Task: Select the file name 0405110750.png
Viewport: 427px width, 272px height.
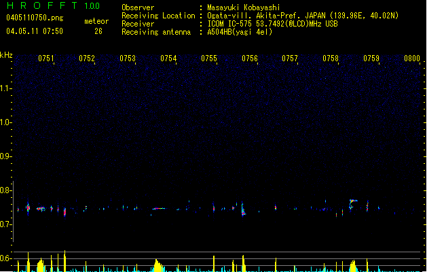Action: pos(35,18)
